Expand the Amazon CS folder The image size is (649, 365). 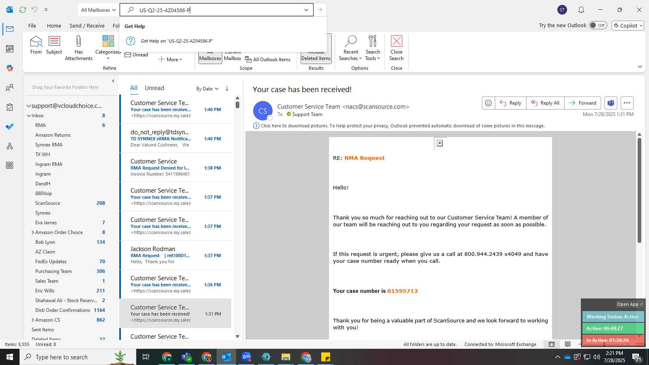pos(33,320)
